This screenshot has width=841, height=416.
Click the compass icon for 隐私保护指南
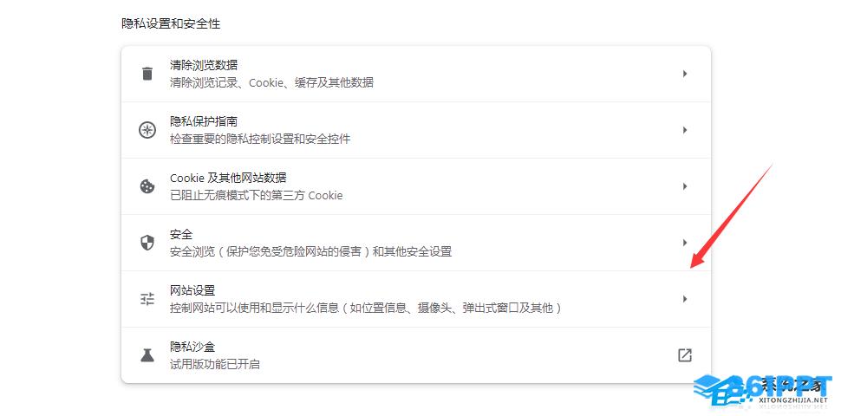[147, 130]
